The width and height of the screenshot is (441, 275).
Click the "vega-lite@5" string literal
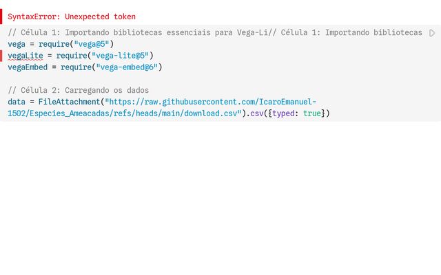(x=120, y=56)
